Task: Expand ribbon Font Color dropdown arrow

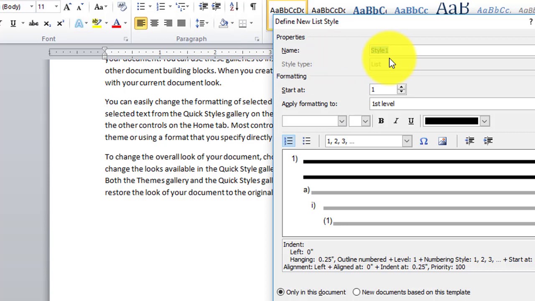Action: point(125,23)
